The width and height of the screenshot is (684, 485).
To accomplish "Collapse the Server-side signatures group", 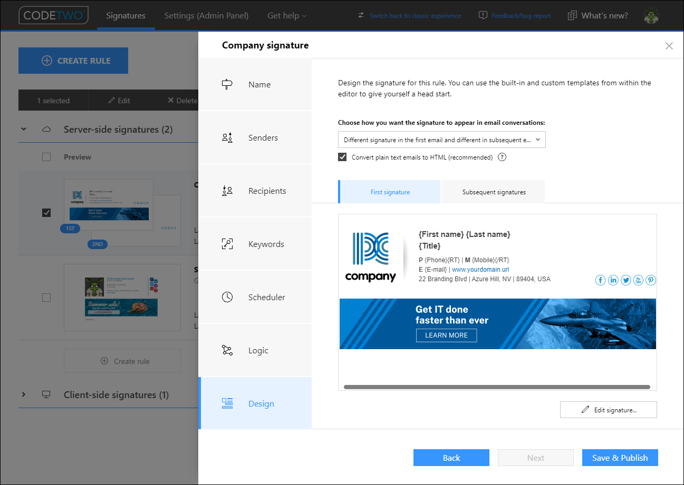I will [x=23, y=129].
